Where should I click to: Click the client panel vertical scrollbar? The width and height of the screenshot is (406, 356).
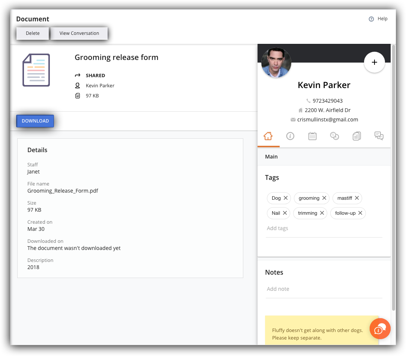tap(394, 178)
